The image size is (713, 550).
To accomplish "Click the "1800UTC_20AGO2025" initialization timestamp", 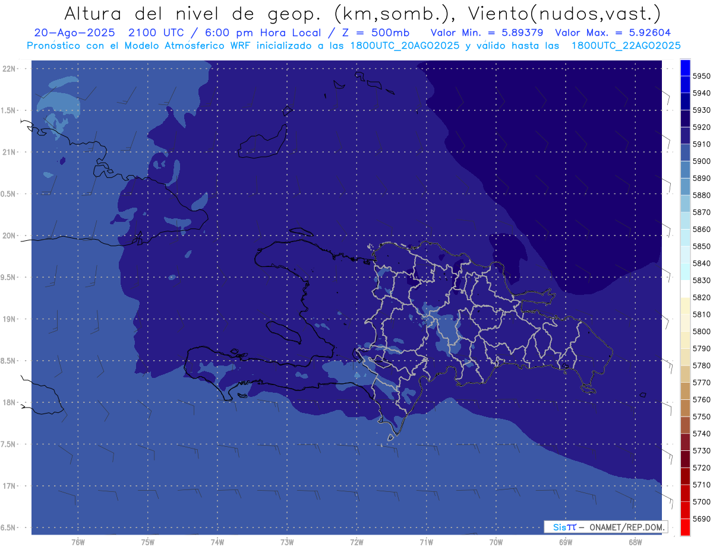I will [x=404, y=45].
